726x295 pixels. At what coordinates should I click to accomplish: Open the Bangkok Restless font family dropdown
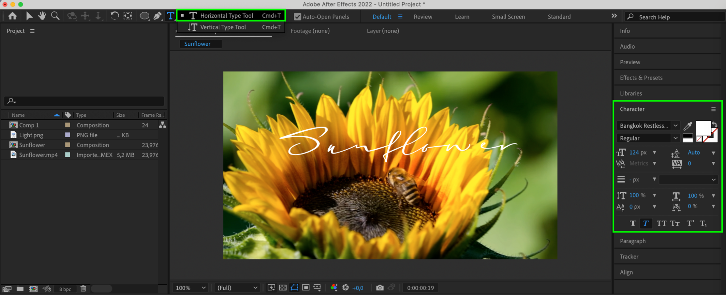click(648, 126)
